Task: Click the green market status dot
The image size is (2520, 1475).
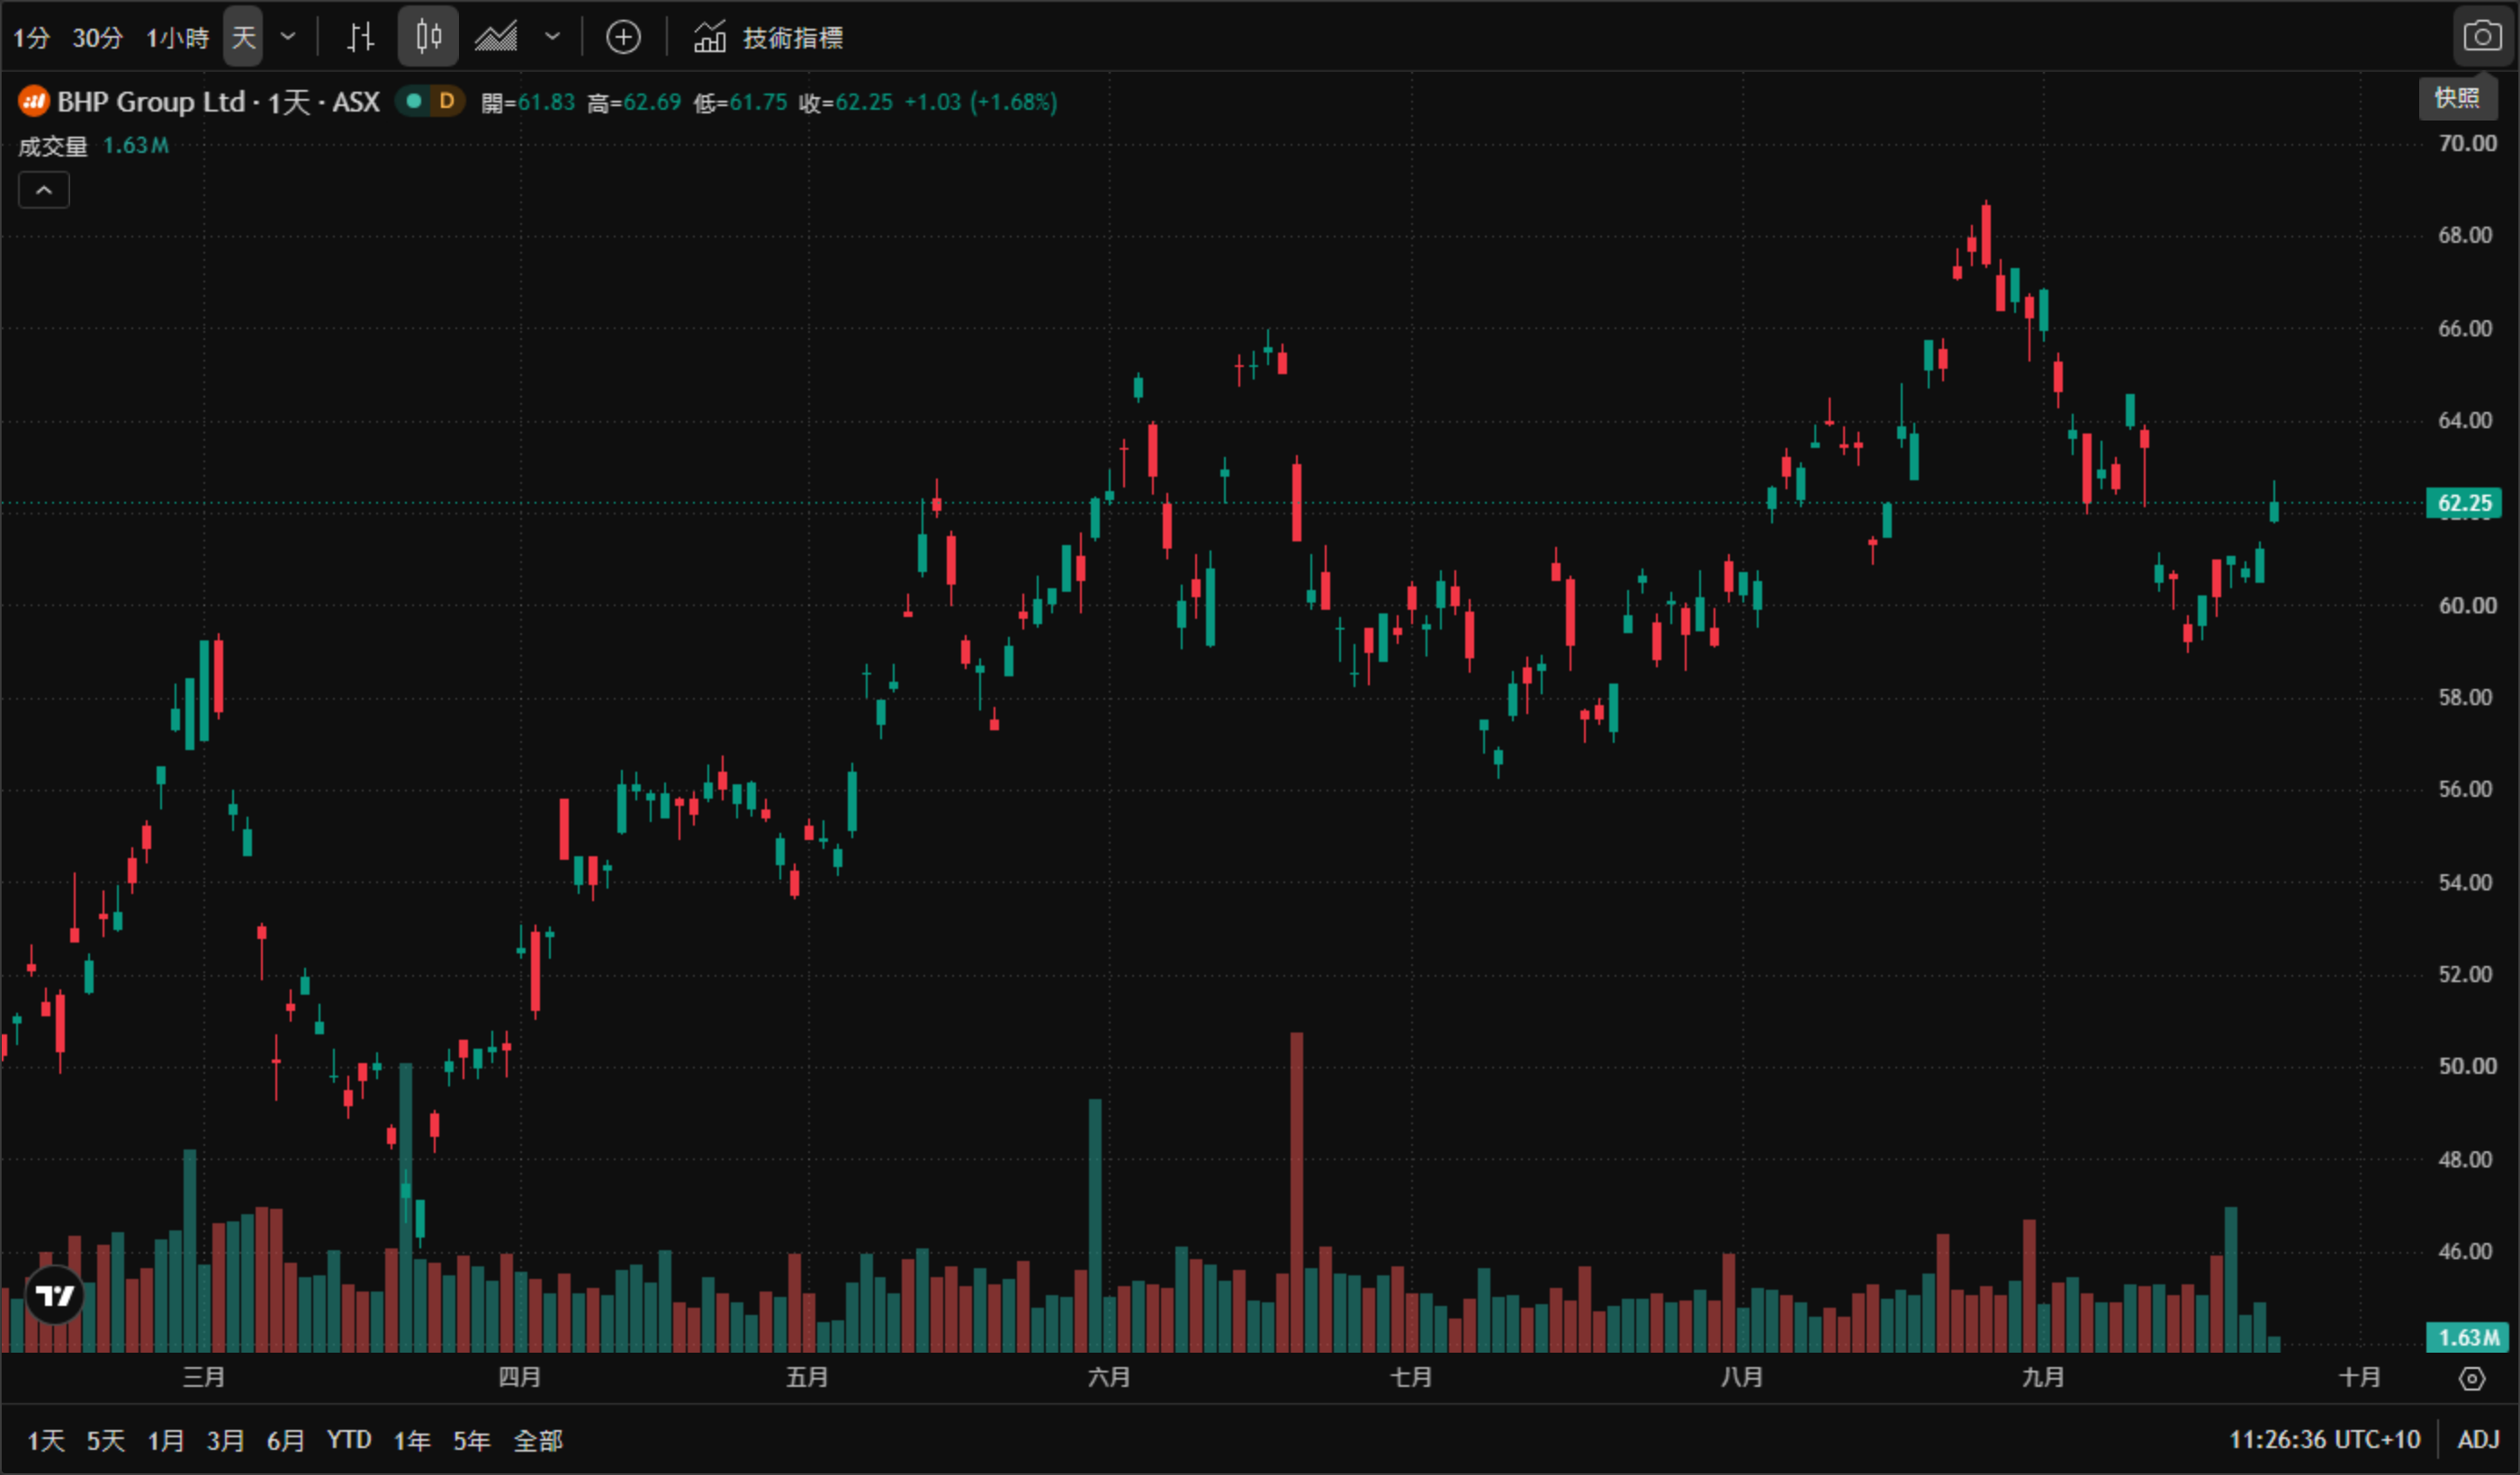Action: [414, 101]
